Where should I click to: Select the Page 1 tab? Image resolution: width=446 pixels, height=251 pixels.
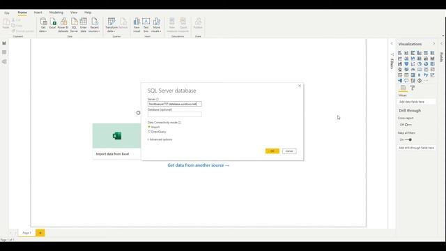pos(26,233)
